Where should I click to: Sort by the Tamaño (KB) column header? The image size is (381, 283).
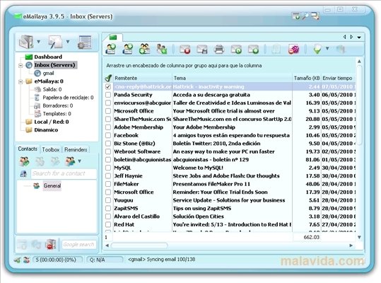[307, 78]
